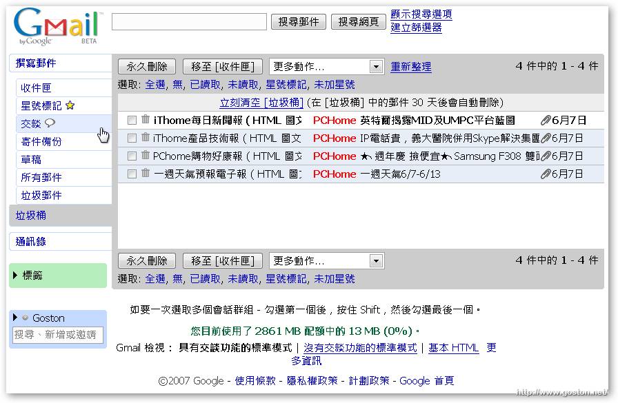Click the status dot beside Goston
618x403 pixels.
tap(26, 318)
